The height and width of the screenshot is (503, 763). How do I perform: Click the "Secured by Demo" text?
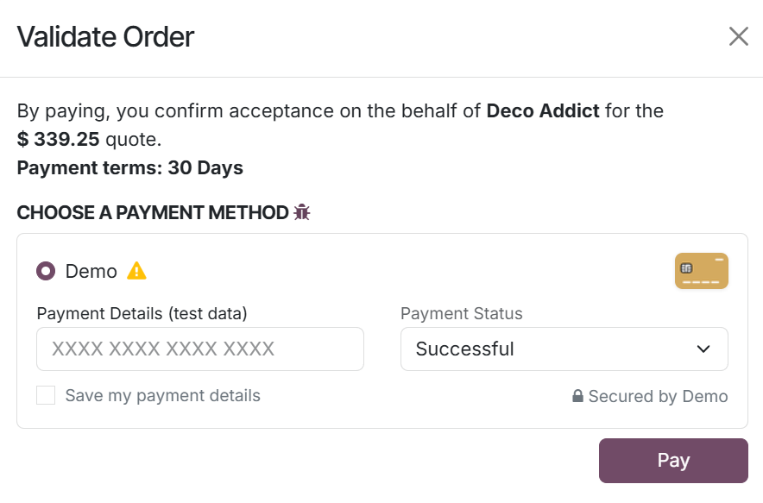(658, 397)
